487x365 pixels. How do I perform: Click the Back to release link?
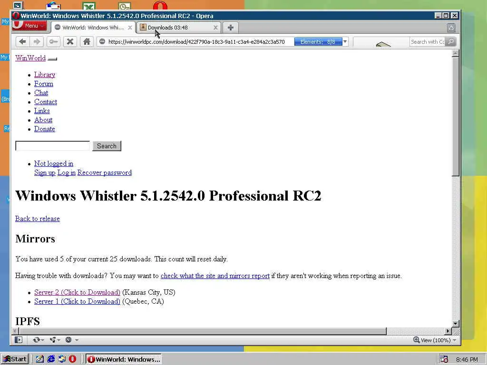[38, 219]
